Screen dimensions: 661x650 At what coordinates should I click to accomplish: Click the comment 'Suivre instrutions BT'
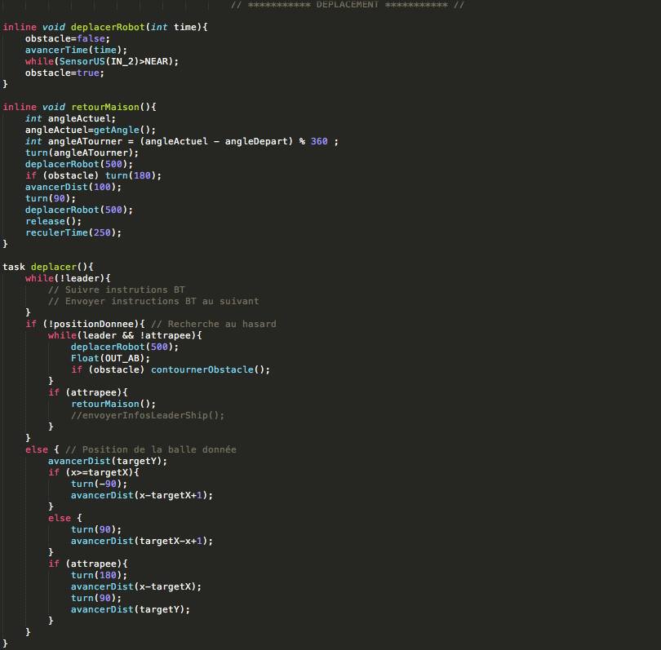click(x=117, y=290)
